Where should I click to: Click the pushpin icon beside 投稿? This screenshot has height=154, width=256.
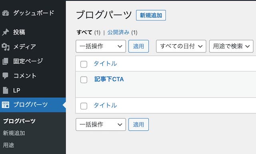tap(5, 32)
